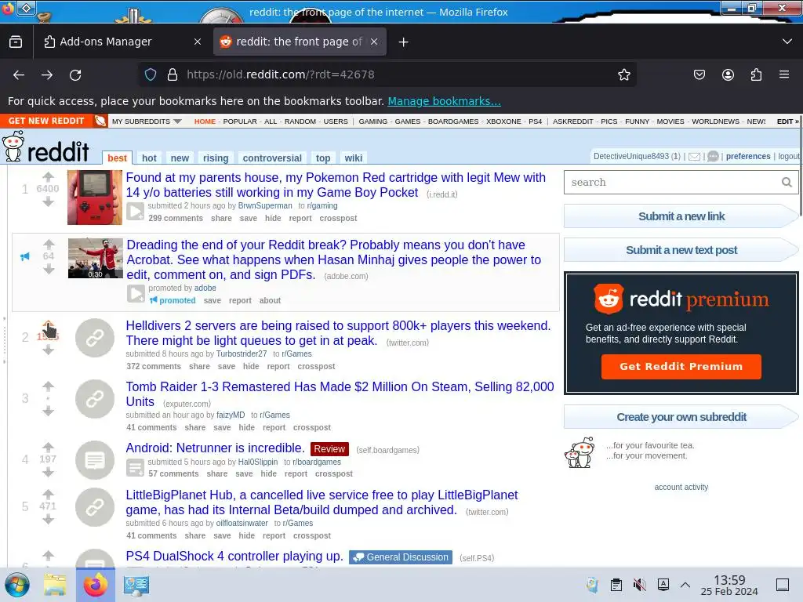Click Get New Reddit banner
The height and width of the screenshot is (602, 803).
click(54, 121)
